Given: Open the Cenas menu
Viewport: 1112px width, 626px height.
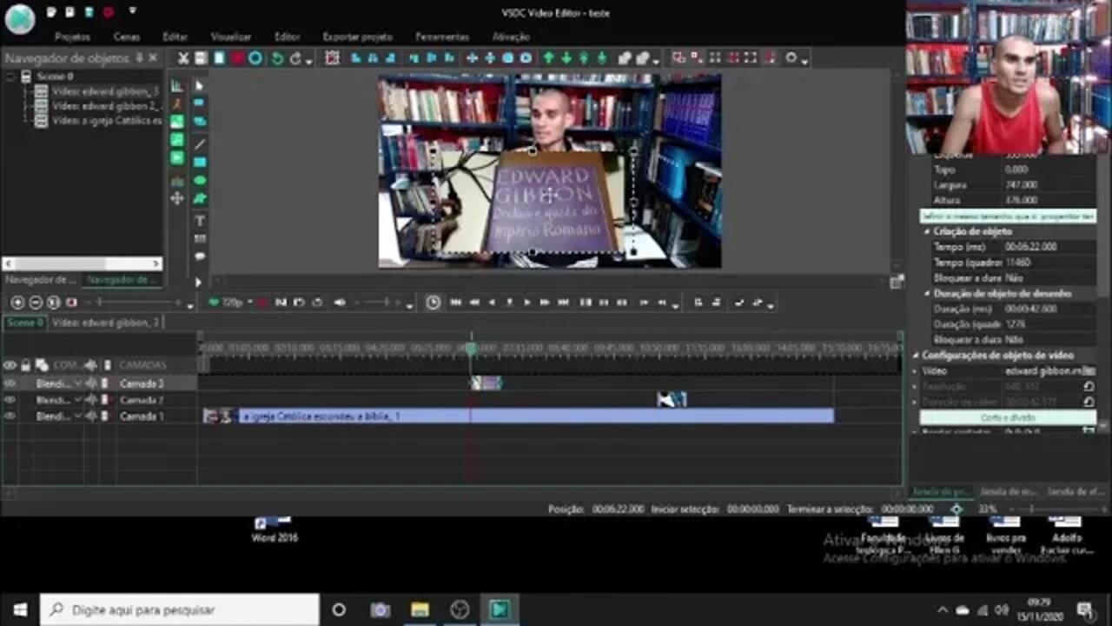Looking at the screenshot, I should (x=127, y=37).
